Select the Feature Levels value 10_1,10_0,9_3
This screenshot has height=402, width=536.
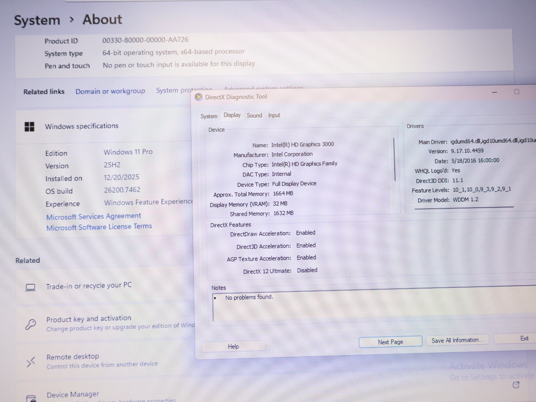pos(482,189)
